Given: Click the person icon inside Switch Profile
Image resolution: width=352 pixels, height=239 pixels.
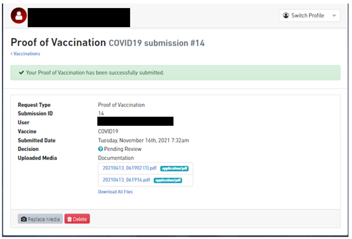Looking at the screenshot, I should tap(286, 15).
